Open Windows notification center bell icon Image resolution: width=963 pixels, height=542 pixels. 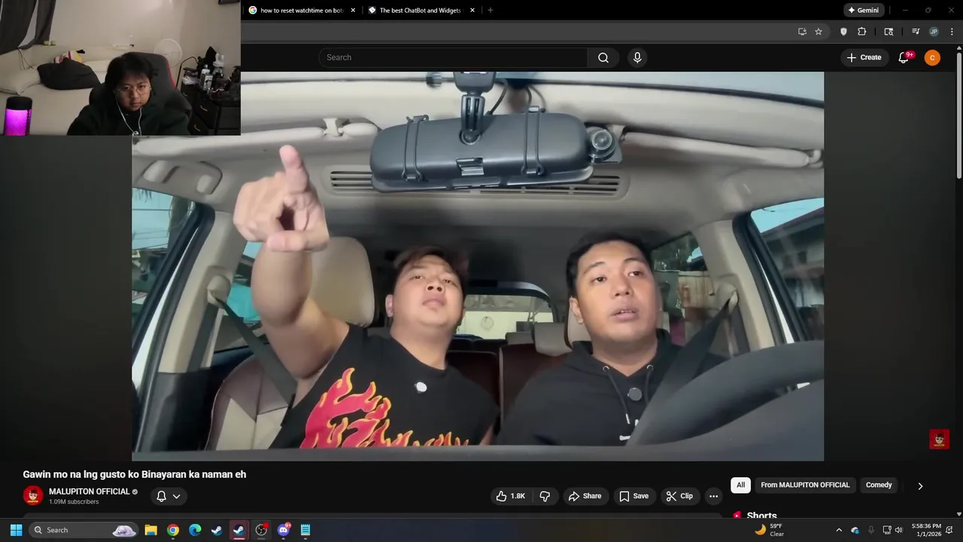(951, 530)
